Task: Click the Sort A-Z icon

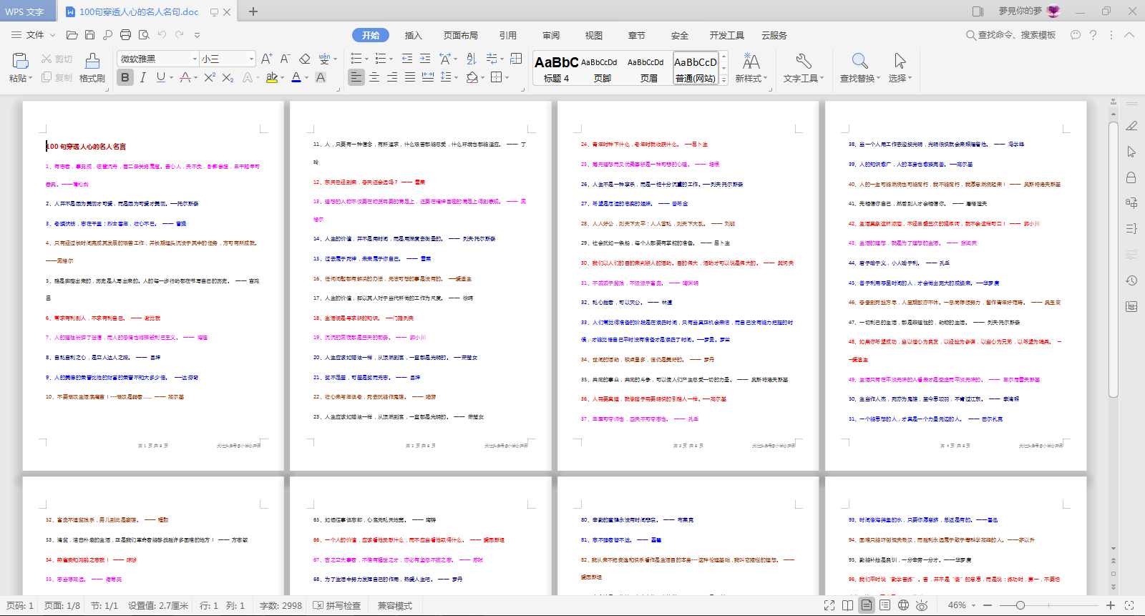Action: (x=471, y=59)
